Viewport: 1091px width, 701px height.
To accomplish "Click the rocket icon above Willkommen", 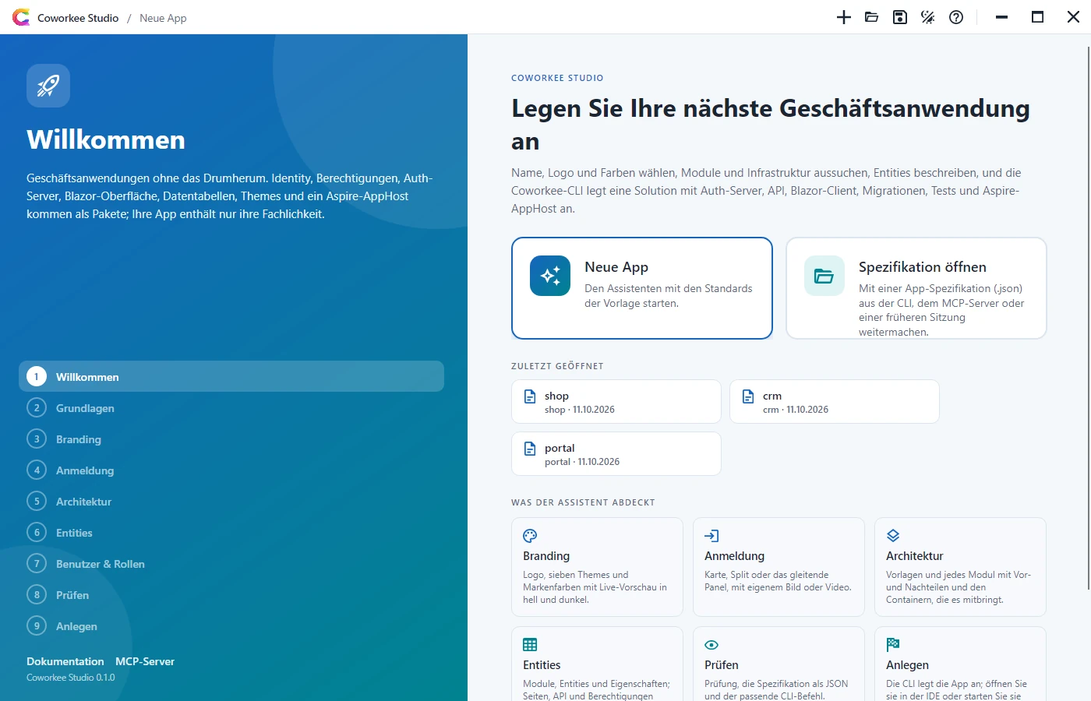I will pos(48,86).
